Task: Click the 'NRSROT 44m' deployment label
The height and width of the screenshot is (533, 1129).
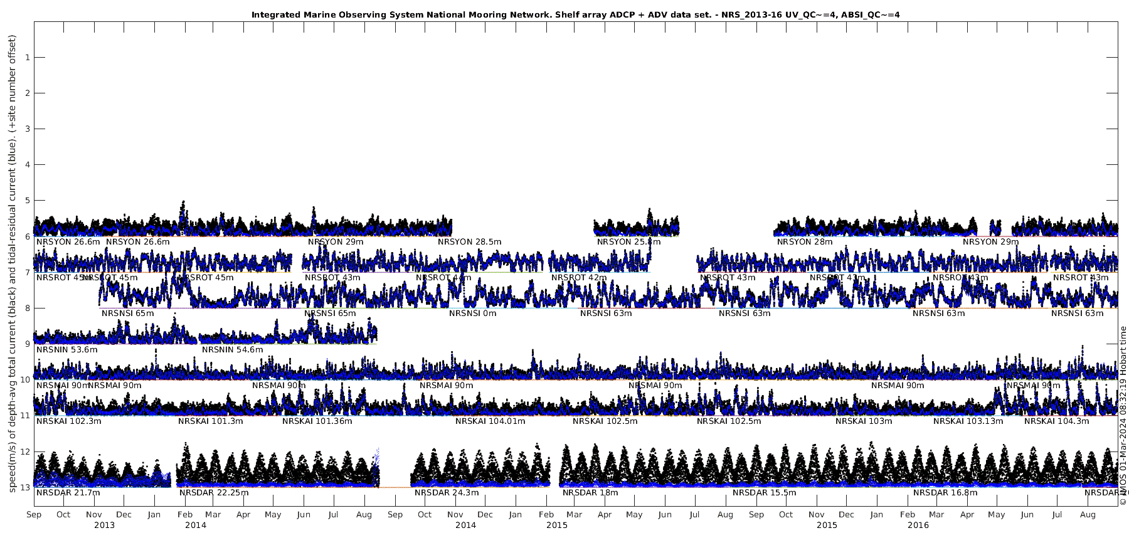Action: (x=443, y=278)
